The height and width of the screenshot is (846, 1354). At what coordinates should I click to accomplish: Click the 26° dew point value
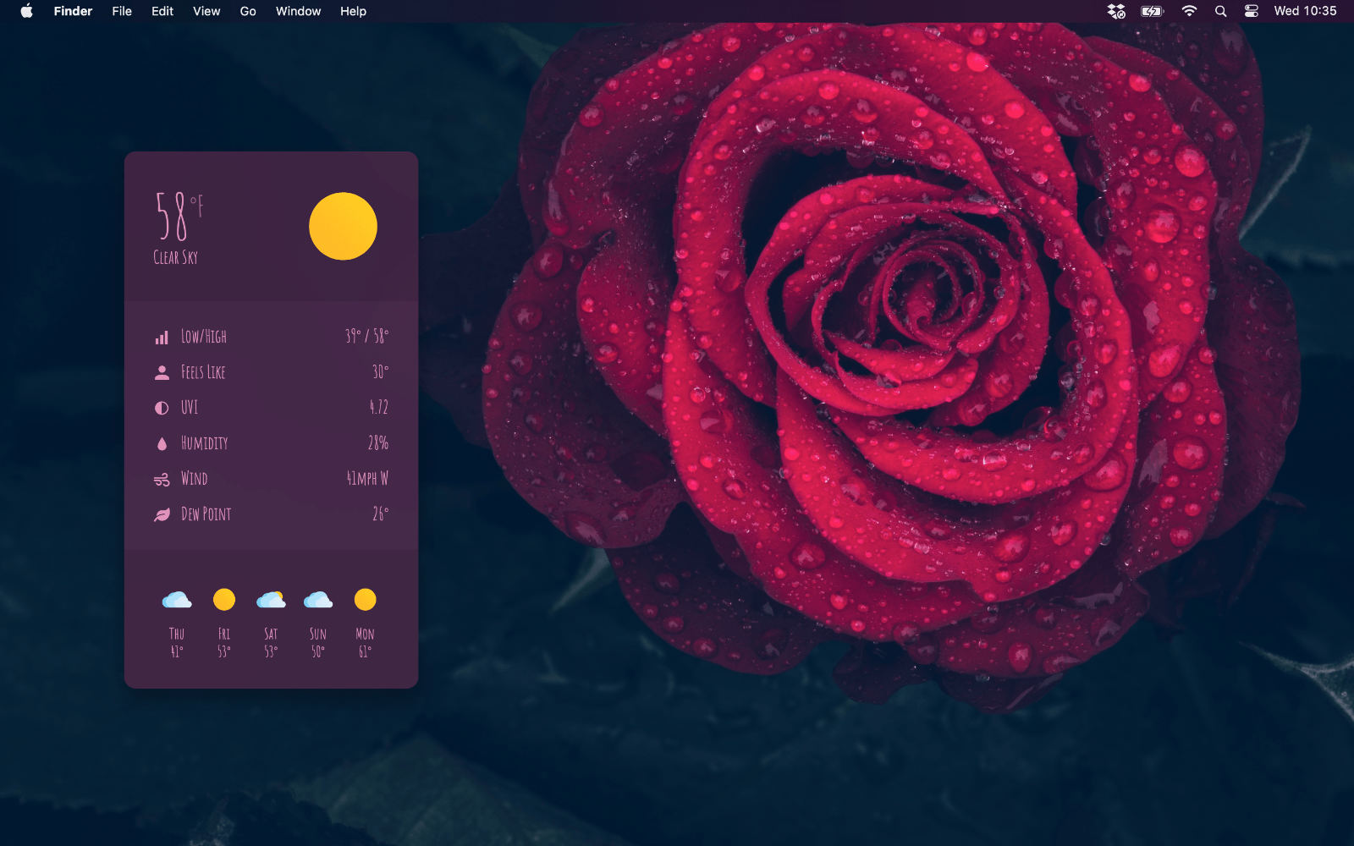pos(381,514)
